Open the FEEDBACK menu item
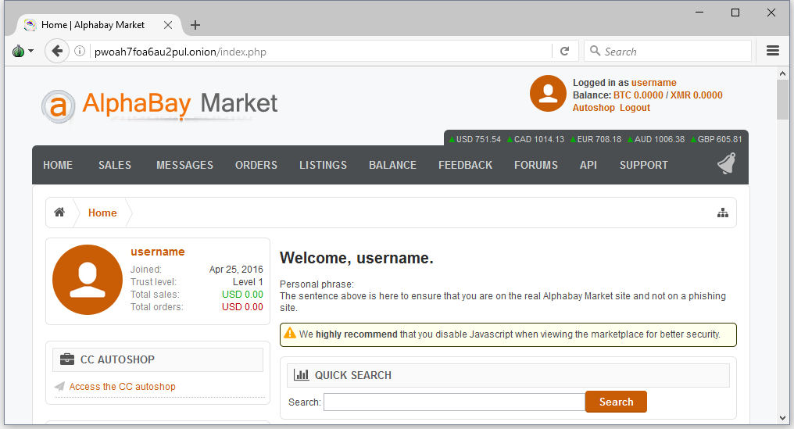Viewport: 794px width, 429px height. (x=465, y=165)
